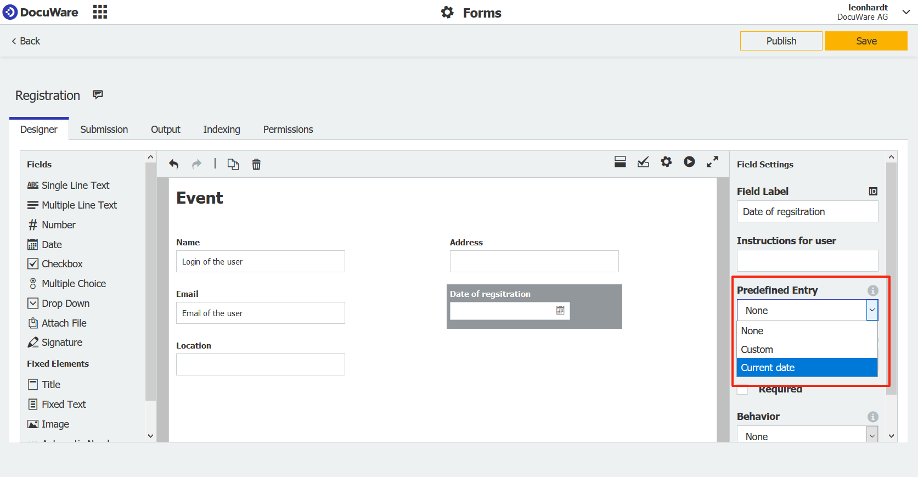The height and width of the screenshot is (477, 918).
Task: Click the preview play icon
Action: (689, 162)
